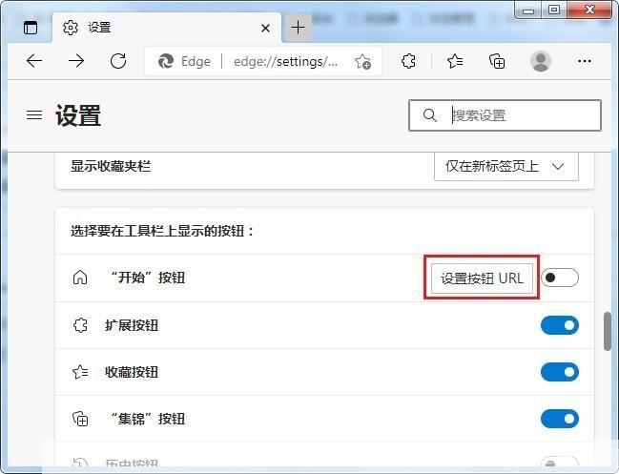
Task: Enable the “开始”按钮 toggle
Action: click(x=560, y=278)
